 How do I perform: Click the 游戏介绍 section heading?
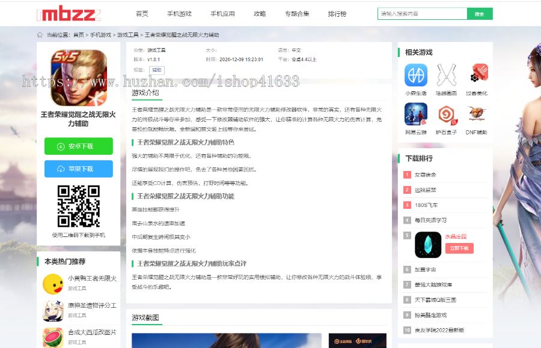pos(145,92)
